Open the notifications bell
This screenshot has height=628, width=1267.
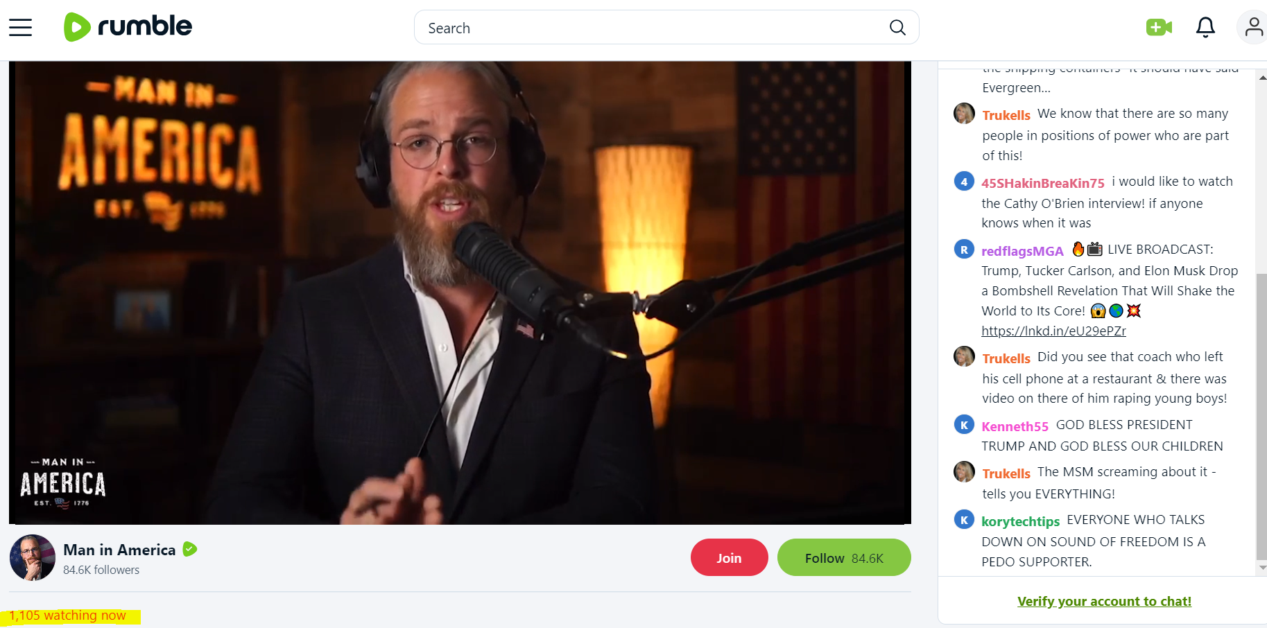[1205, 27]
